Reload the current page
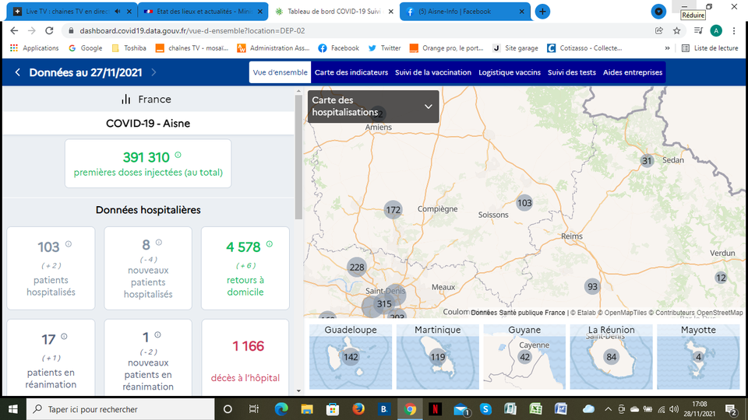748x420 pixels. [x=49, y=30]
